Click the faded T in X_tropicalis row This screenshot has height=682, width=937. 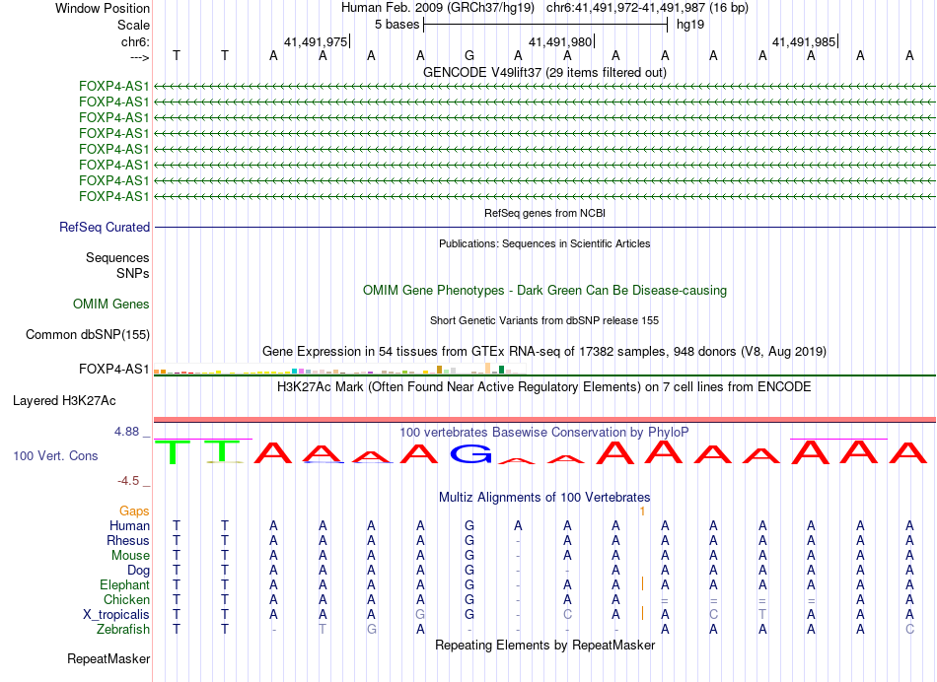tap(762, 615)
